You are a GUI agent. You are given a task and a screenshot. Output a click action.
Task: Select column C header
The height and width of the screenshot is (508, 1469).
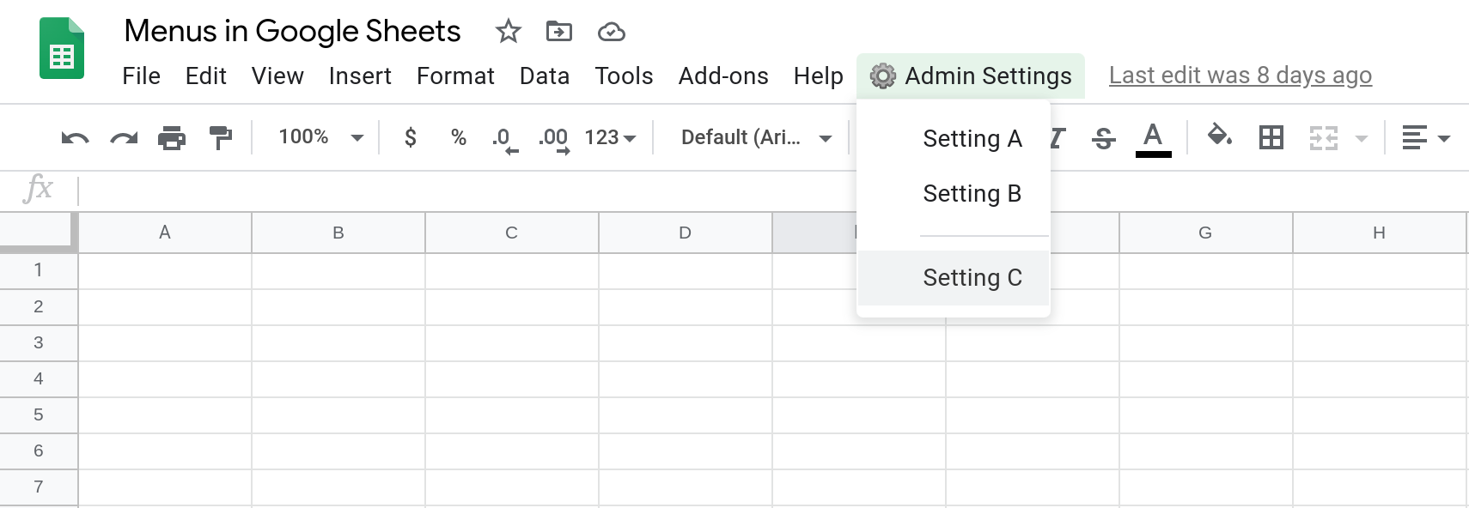(x=512, y=233)
